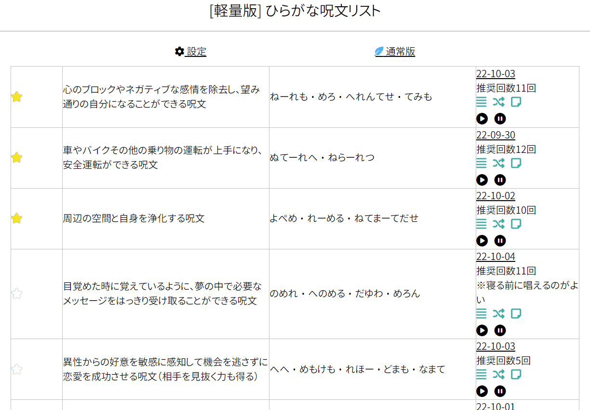Favorite the empty star on the 目覚めた時 dream spell row
590x410 pixels.
(17, 293)
